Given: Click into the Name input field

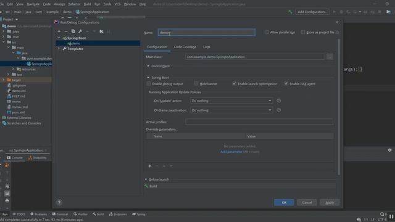Looking at the screenshot, I should click(x=207, y=33).
